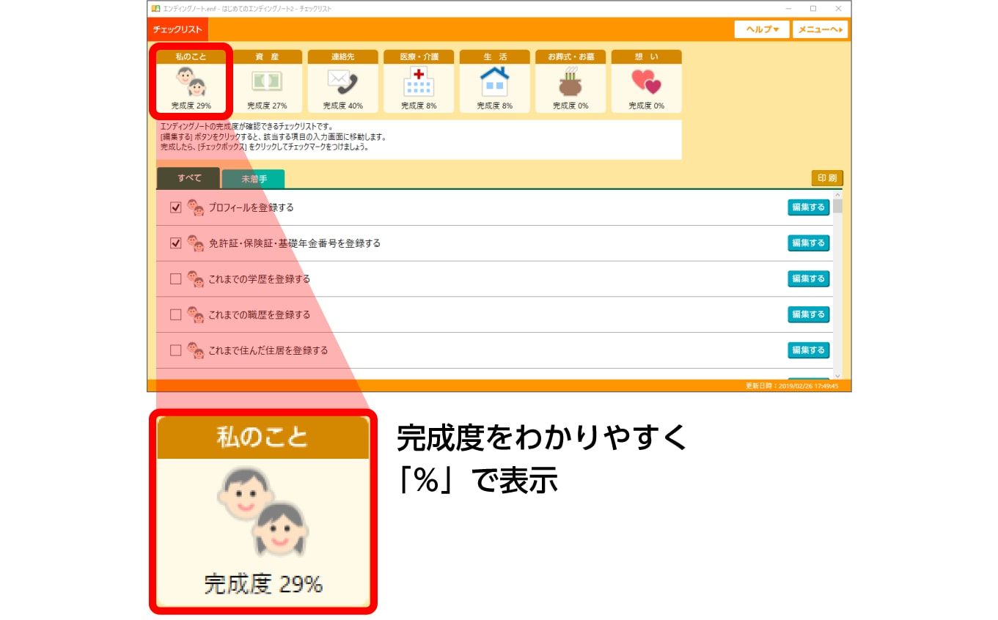Open the 生活 house icon
998x620 pixels.
point(494,83)
